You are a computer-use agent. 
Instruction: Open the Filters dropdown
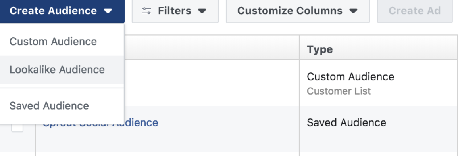click(175, 11)
